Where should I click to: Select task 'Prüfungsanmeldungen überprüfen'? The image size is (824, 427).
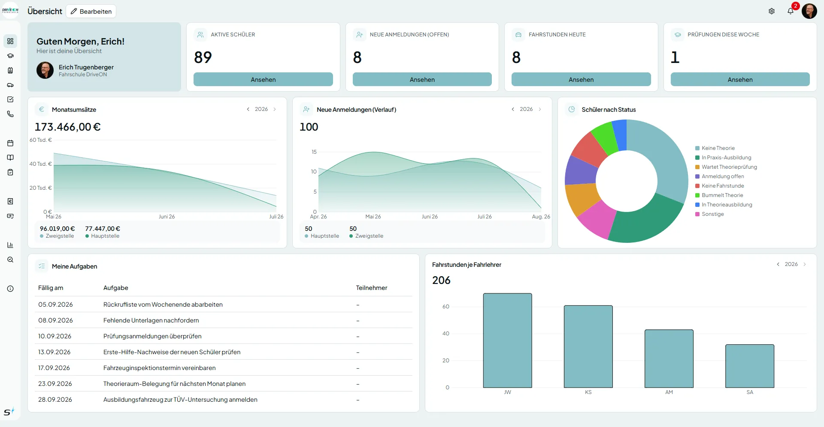(223, 336)
